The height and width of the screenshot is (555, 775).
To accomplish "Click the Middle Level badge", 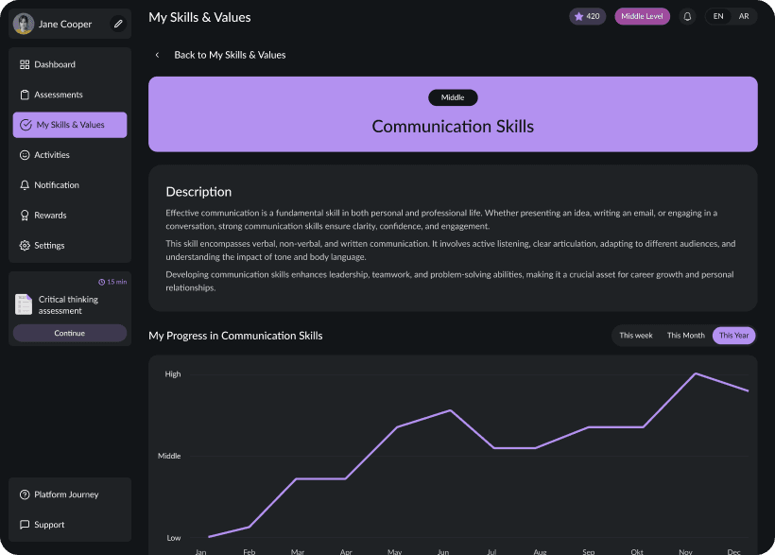I will tap(642, 16).
